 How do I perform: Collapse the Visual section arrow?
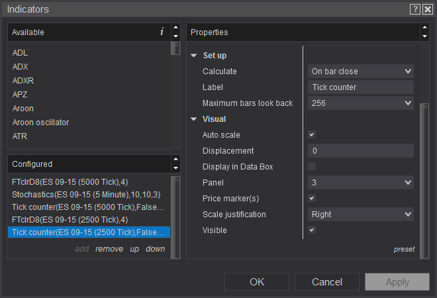(194, 119)
